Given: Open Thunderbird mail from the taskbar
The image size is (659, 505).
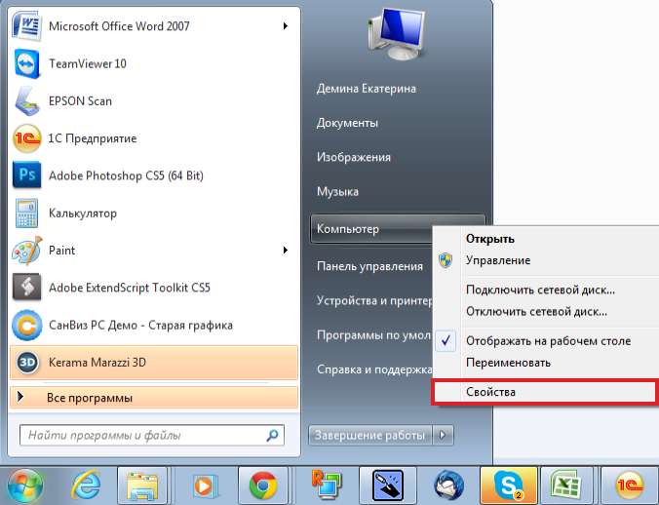Looking at the screenshot, I should (x=448, y=486).
